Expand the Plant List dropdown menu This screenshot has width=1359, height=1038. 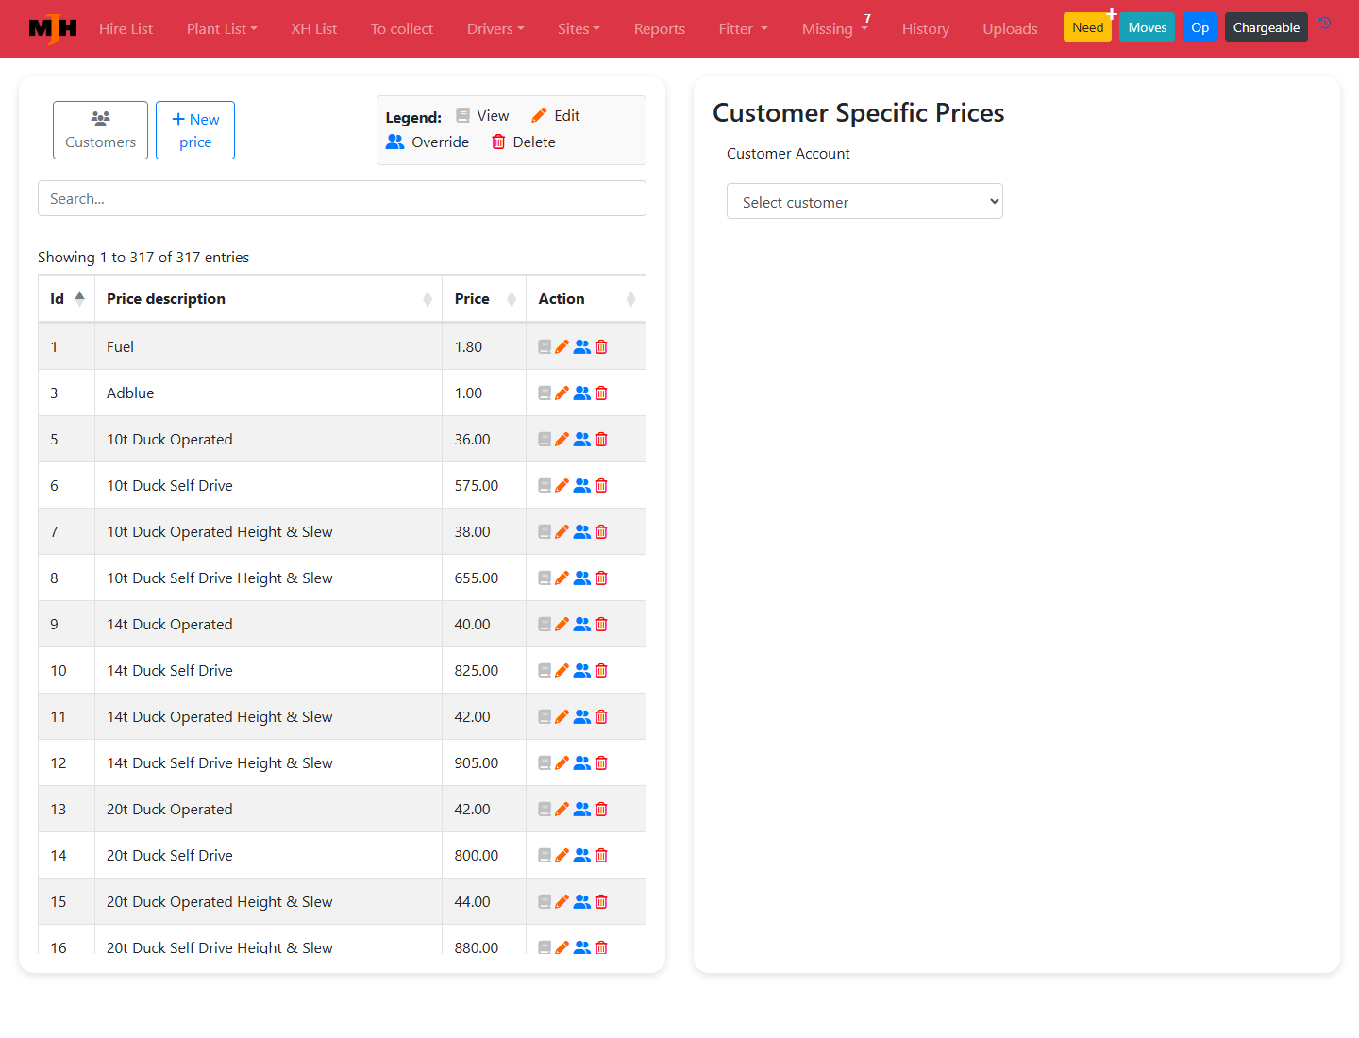[222, 29]
